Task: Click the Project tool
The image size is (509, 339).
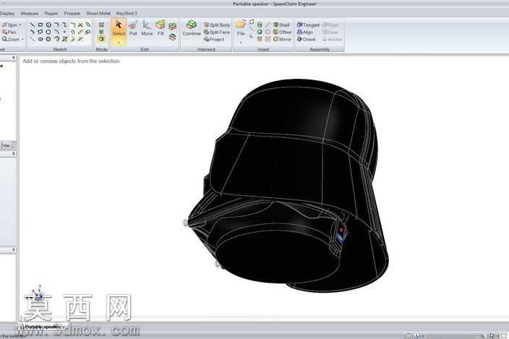Action: 214,39
